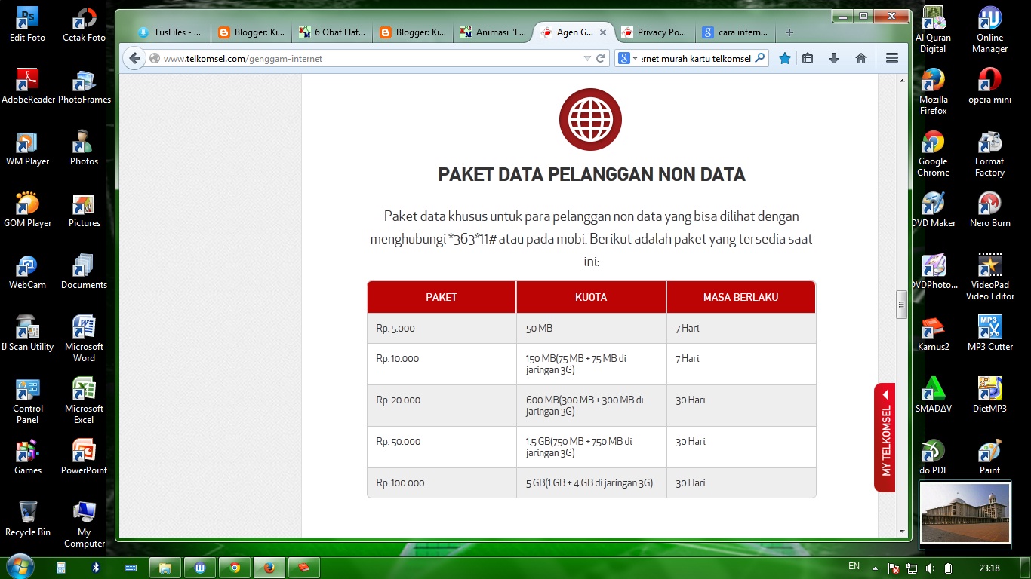Click the scrollbar down arrow
The height and width of the screenshot is (579, 1031).
coord(901,531)
